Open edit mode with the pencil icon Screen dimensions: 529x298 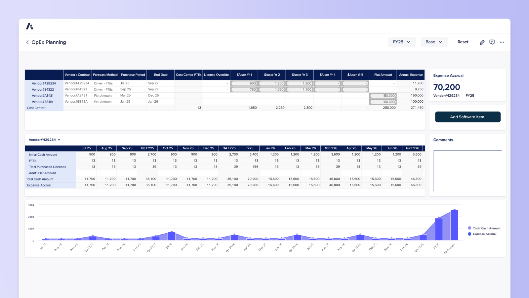[x=482, y=42]
